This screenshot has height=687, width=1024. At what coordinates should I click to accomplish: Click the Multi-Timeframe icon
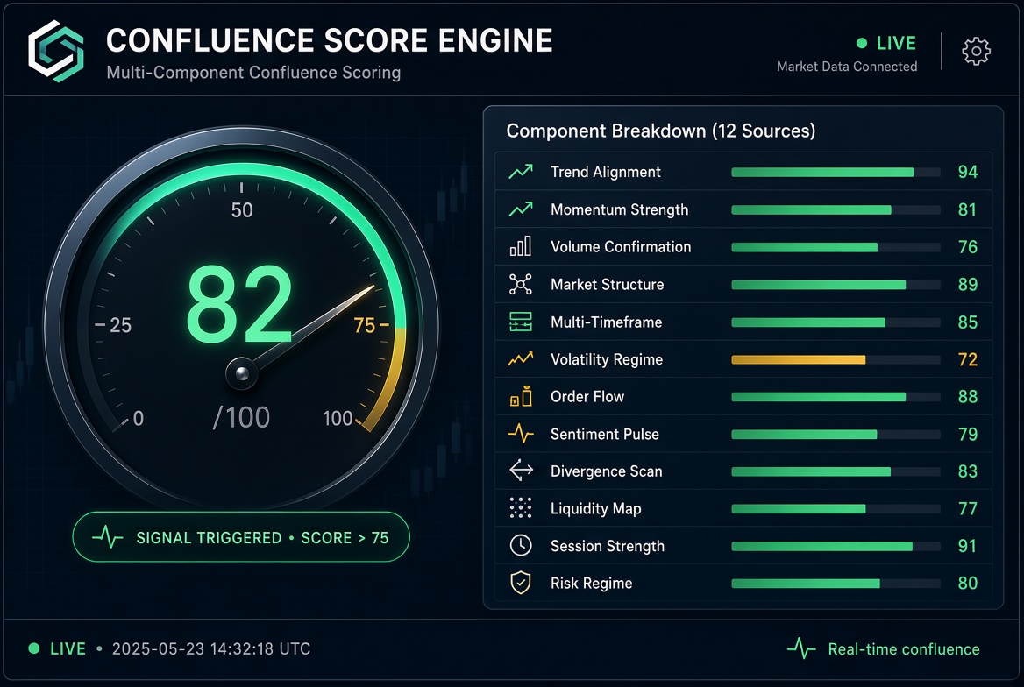click(x=521, y=322)
